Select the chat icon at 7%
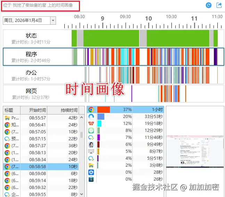The image size is (225, 197). point(91,137)
